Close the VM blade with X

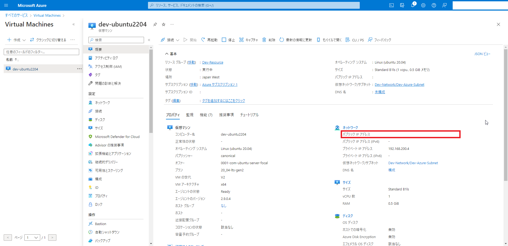pyautogui.click(x=498, y=24)
